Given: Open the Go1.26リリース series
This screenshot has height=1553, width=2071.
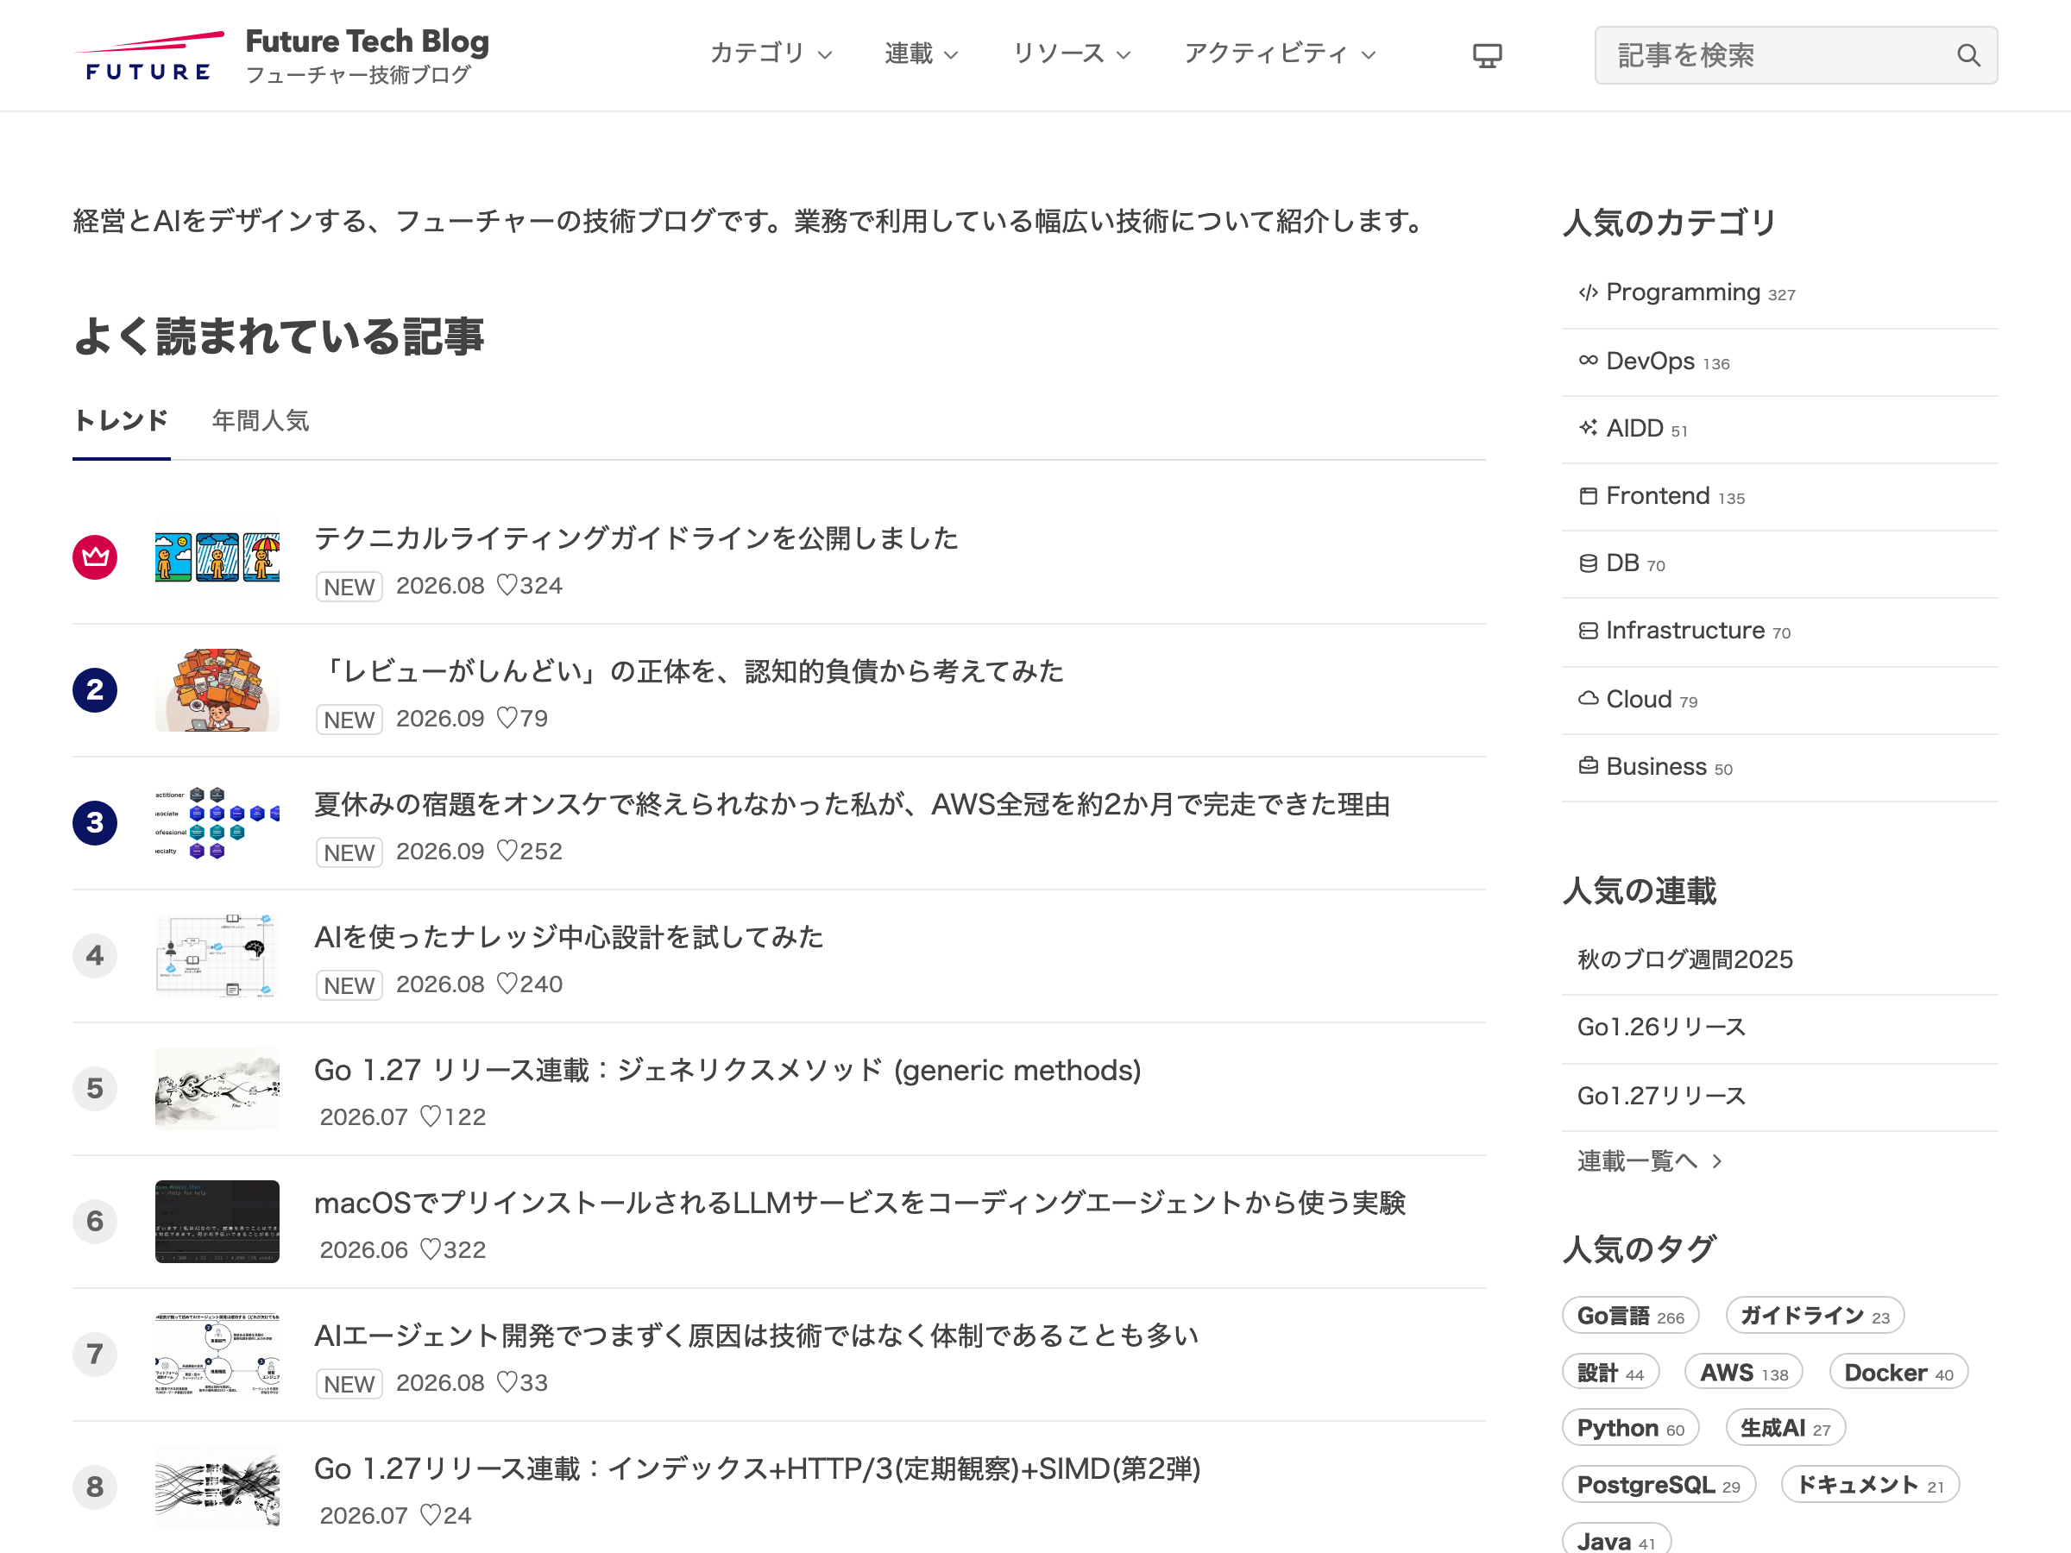Looking at the screenshot, I should (x=1662, y=1027).
